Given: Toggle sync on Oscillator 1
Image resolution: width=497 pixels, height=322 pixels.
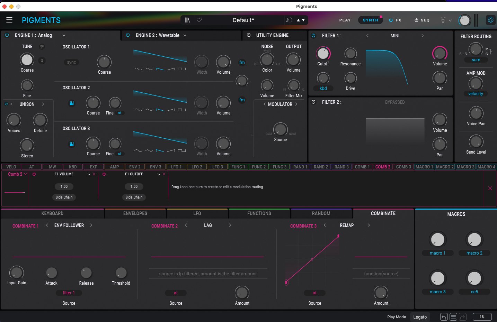Looking at the screenshot, I should (x=71, y=62).
